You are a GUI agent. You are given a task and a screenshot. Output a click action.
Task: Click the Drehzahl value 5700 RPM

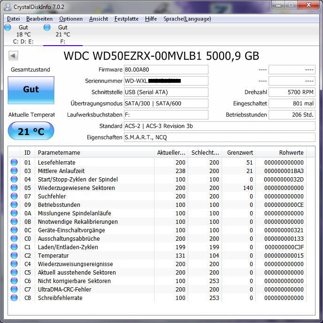292,92
